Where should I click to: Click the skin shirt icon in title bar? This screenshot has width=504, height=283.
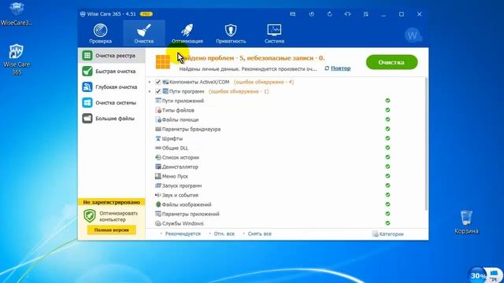coord(347,14)
